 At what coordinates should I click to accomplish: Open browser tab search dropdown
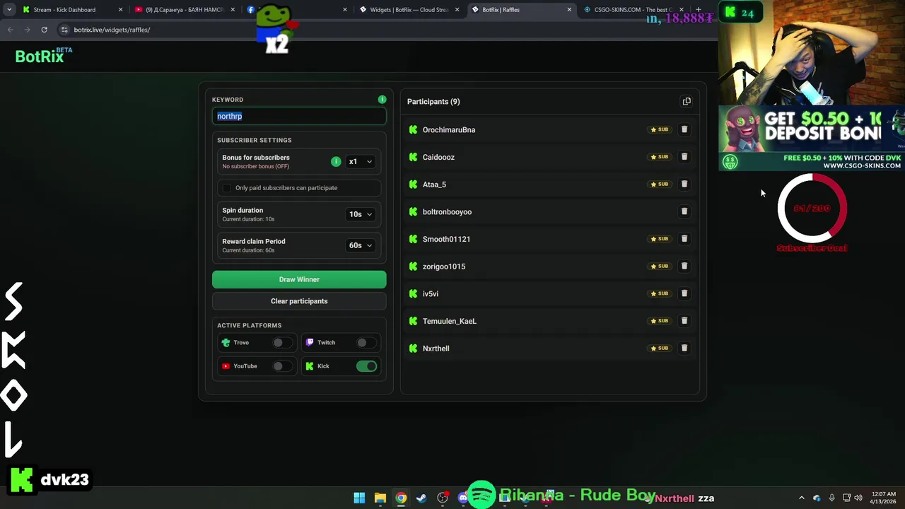coord(8,10)
